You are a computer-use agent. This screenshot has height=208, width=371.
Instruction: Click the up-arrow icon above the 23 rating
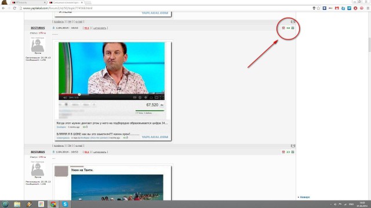pyautogui.click(x=293, y=146)
